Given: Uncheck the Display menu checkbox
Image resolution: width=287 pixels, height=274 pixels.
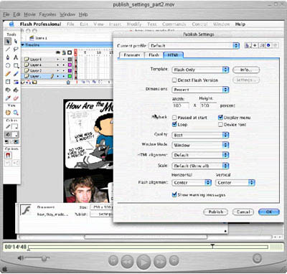Looking at the screenshot, I should coord(220,118).
